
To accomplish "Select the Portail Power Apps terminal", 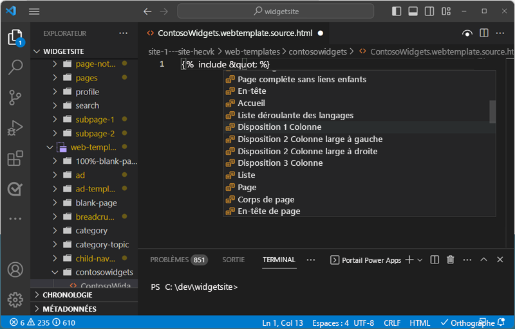I will click(x=366, y=260).
